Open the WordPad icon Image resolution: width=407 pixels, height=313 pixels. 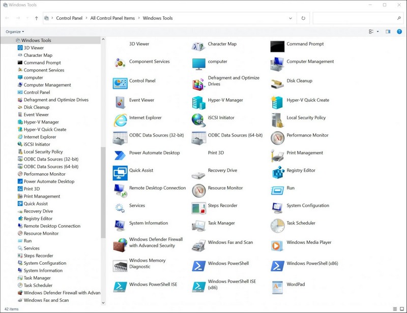(x=277, y=287)
